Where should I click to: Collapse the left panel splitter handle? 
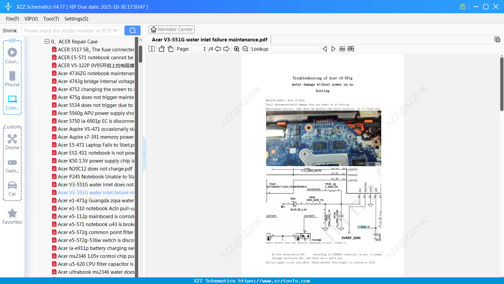tap(144, 153)
